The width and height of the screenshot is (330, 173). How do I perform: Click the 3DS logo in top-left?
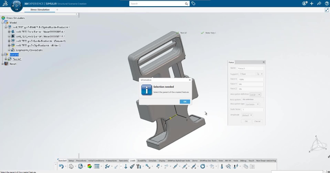coord(5,3)
